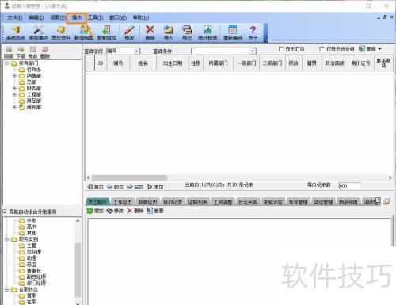Open the 统计报表 chart icon
396x305 pixels.
pos(208,32)
